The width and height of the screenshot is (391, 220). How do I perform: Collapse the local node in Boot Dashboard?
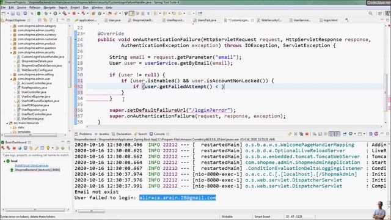pos(4,161)
